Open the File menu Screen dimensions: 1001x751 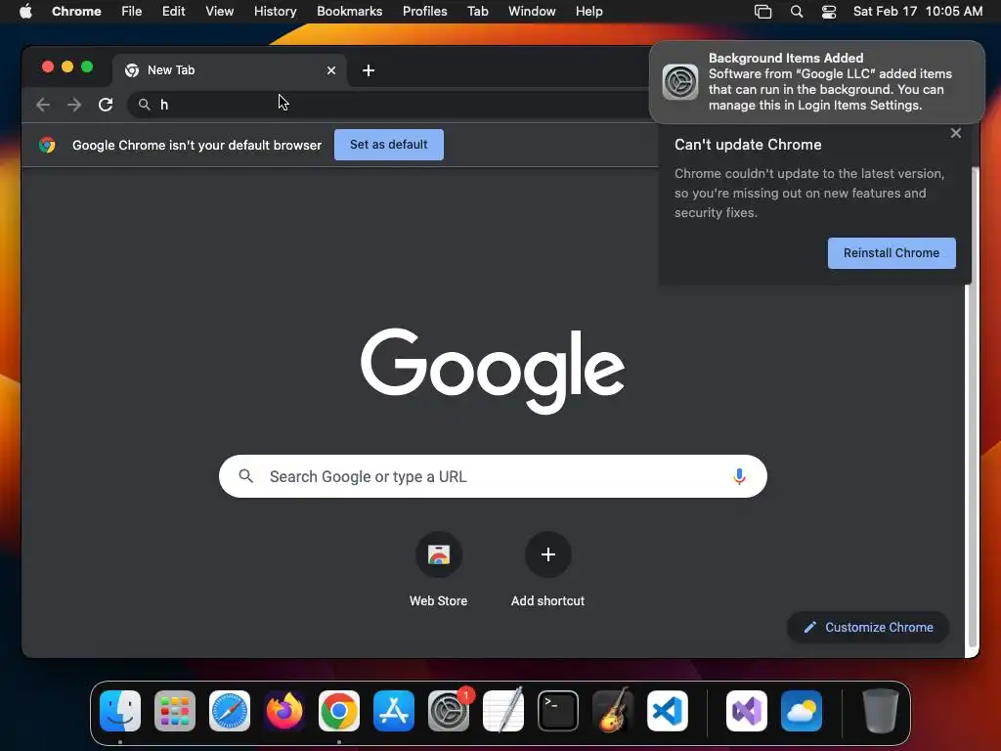[x=132, y=12]
